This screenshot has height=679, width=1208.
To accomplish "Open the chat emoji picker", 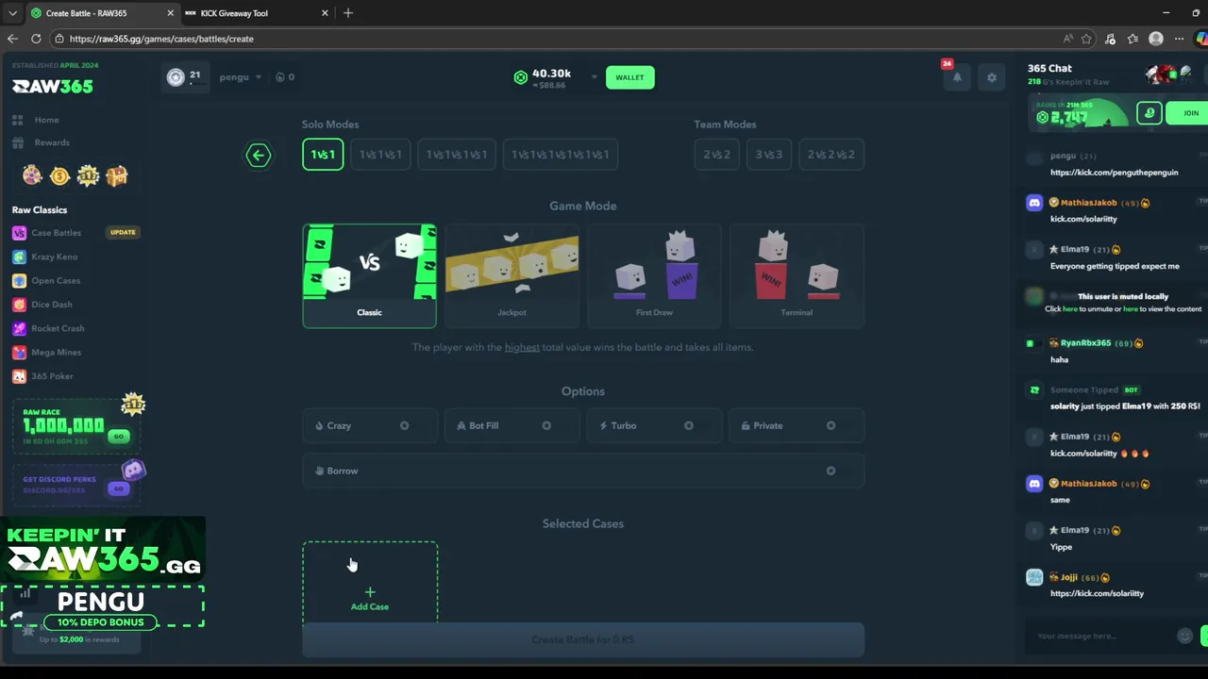I will 1184,636.
